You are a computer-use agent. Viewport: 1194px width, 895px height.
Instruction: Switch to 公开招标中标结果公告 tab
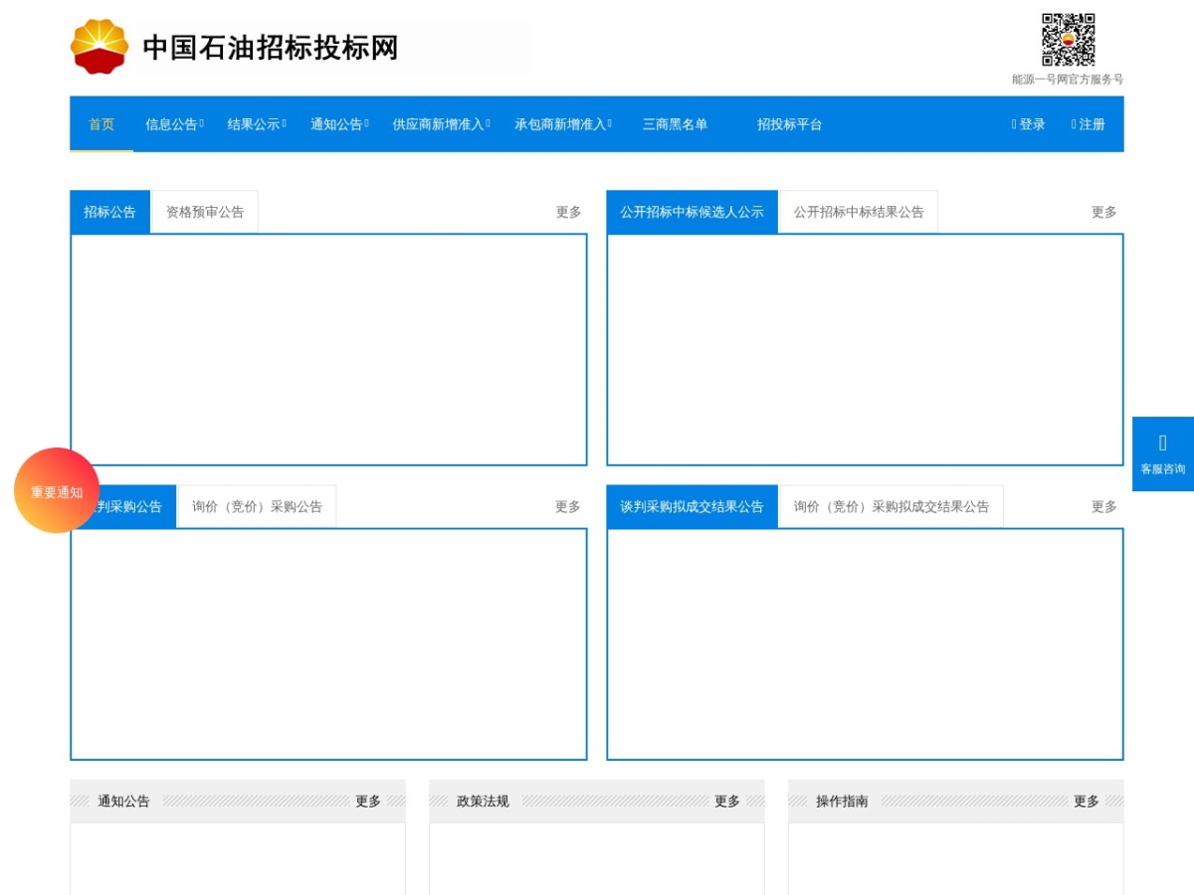[859, 212]
